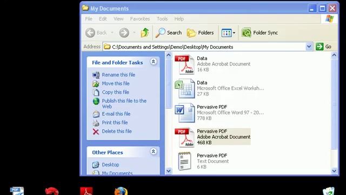Click the file list scrollbar thumb
Image resolution: width=346 pixels, height=195 pixels.
(x=334, y=103)
